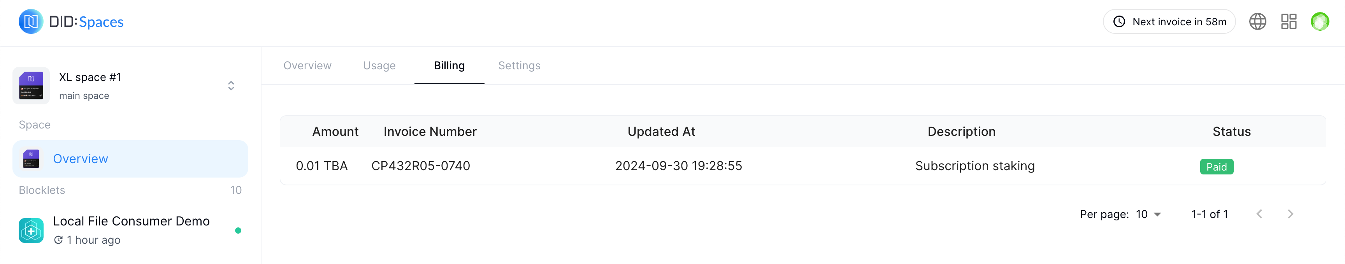Click the Next invoice in 58m button
The width and height of the screenshot is (1345, 264).
(x=1169, y=21)
